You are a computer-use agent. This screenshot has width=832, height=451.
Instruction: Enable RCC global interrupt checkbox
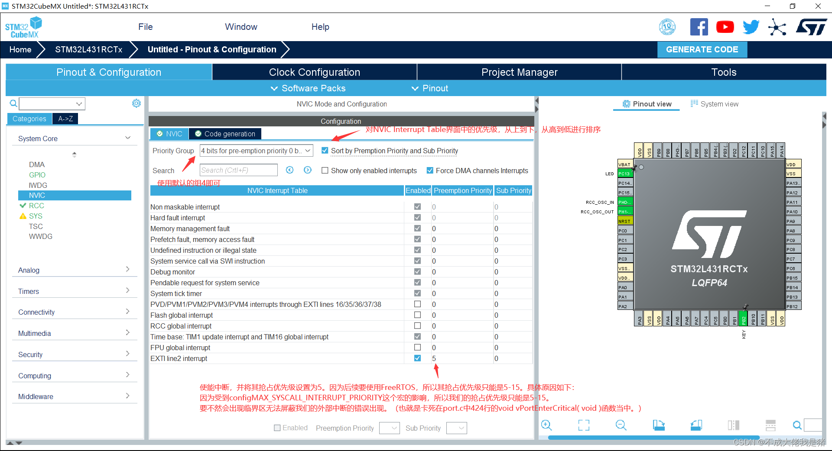[417, 325]
